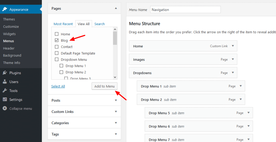Viewport: 276px width, 142px height.
Task: Click the Tools wrench icon
Action: pyautogui.click(x=5, y=91)
